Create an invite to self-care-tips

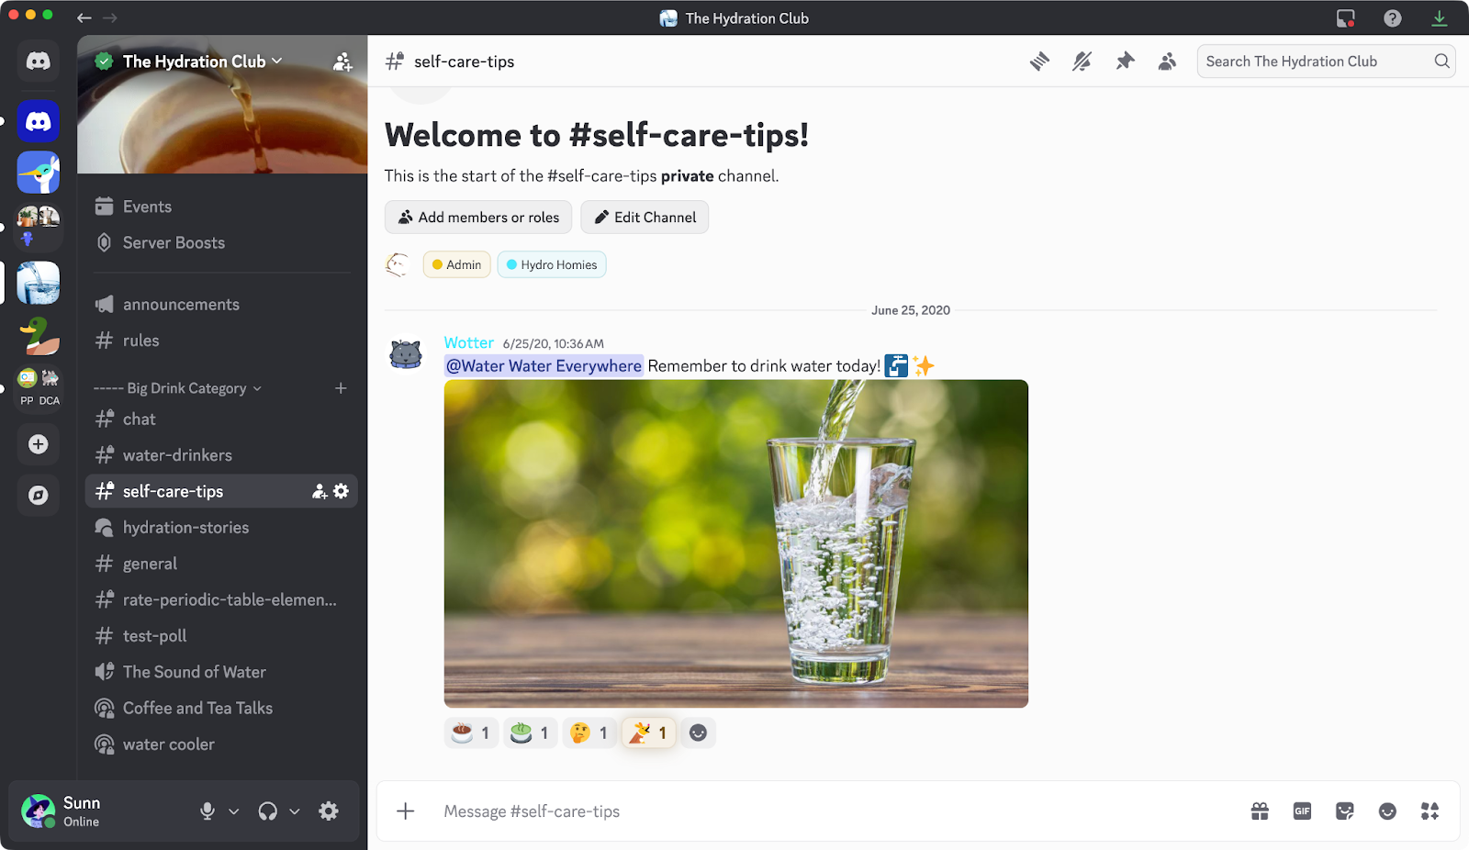318,491
